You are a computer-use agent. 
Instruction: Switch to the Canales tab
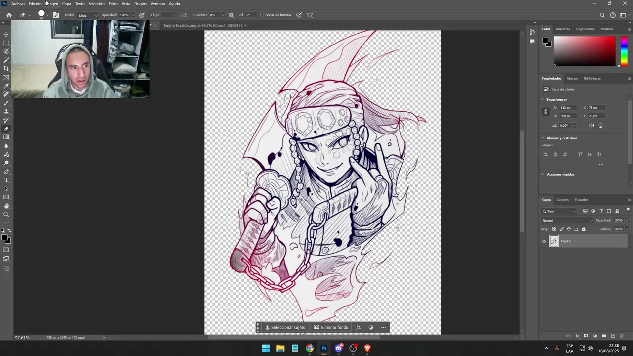[563, 200]
